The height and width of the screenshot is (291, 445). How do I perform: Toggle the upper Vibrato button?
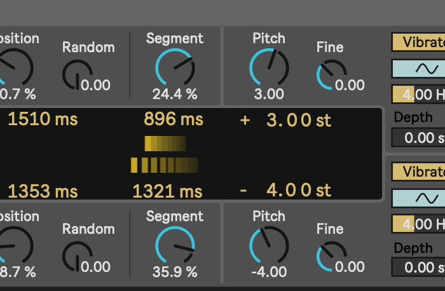pos(418,42)
